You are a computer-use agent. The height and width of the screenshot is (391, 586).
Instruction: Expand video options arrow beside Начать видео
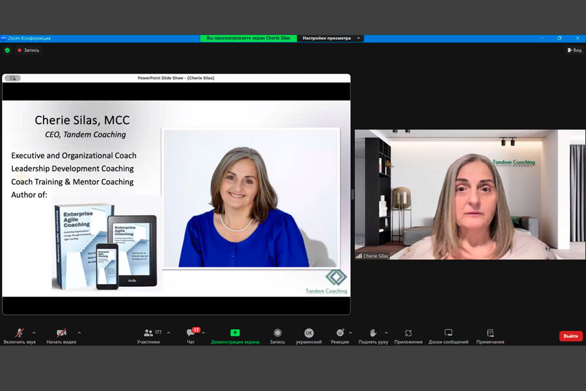(79, 332)
